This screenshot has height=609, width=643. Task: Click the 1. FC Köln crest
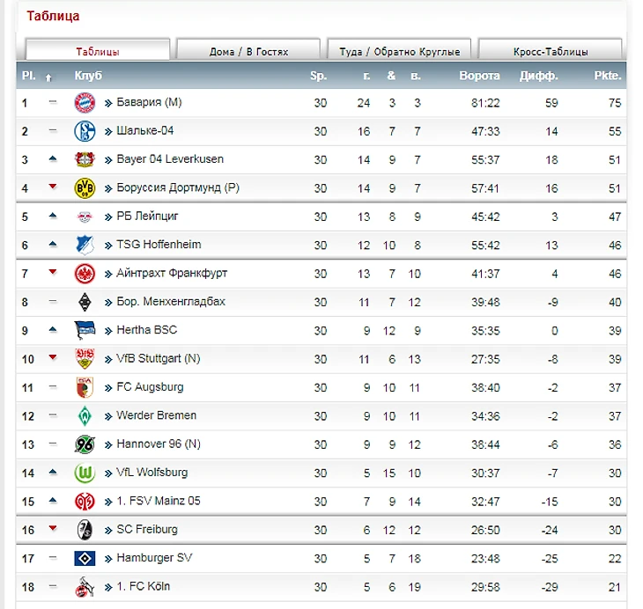84,586
